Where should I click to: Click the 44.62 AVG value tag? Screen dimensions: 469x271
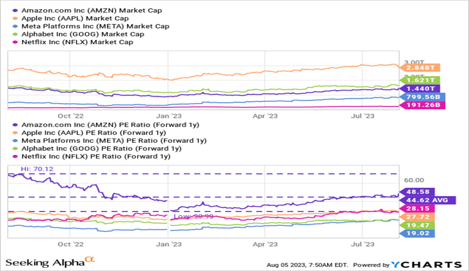coord(428,200)
